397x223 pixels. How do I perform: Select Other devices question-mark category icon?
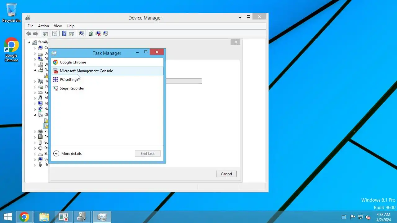pos(40,115)
